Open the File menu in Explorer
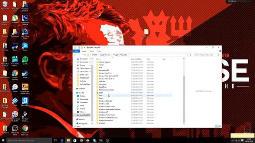This screenshot has height=143, width=255. (x=76, y=51)
